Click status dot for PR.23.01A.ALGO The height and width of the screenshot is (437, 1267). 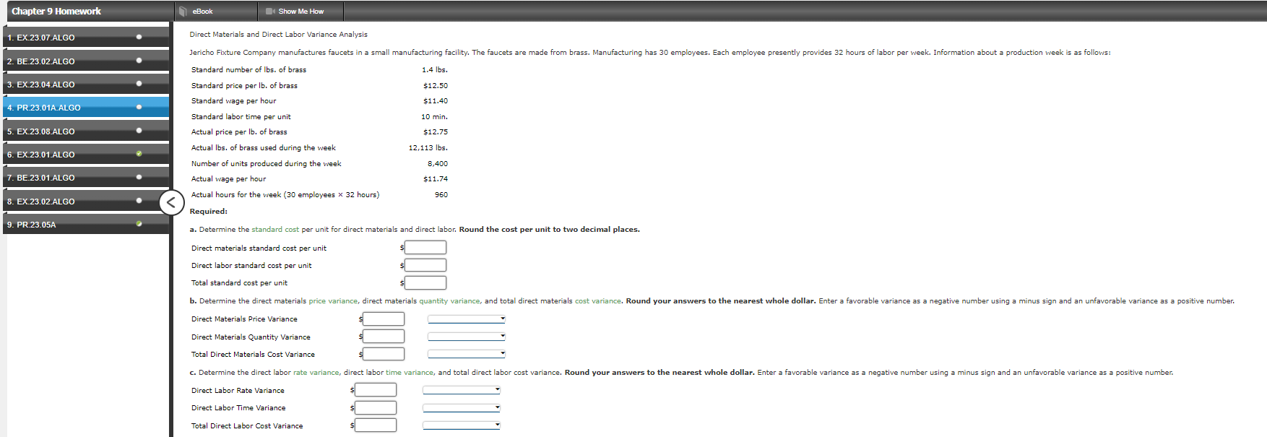click(x=139, y=107)
